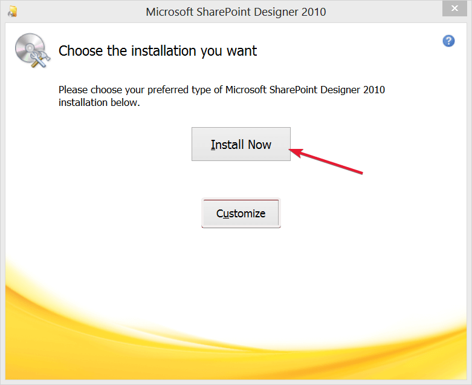Click the red arrow's pointed tip

pos(290,150)
